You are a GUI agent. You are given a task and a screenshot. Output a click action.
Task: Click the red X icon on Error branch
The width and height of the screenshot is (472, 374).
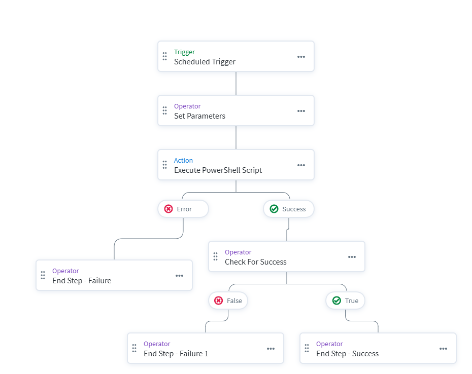coord(168,209)
